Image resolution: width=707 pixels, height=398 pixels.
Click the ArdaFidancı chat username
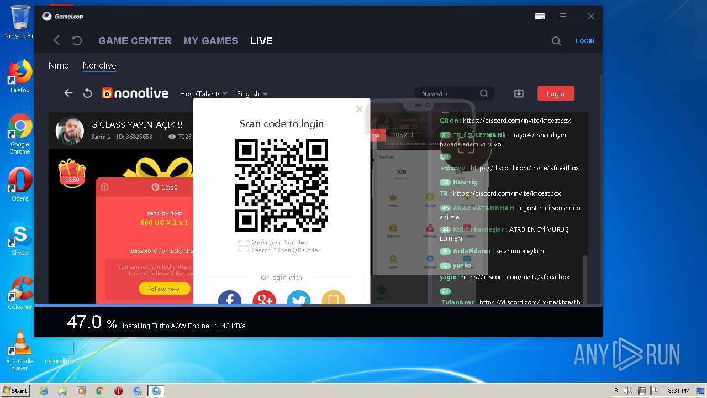click(x=472, y=251)
